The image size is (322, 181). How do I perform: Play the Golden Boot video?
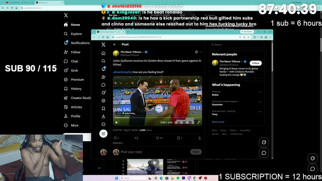pos(117,122)
